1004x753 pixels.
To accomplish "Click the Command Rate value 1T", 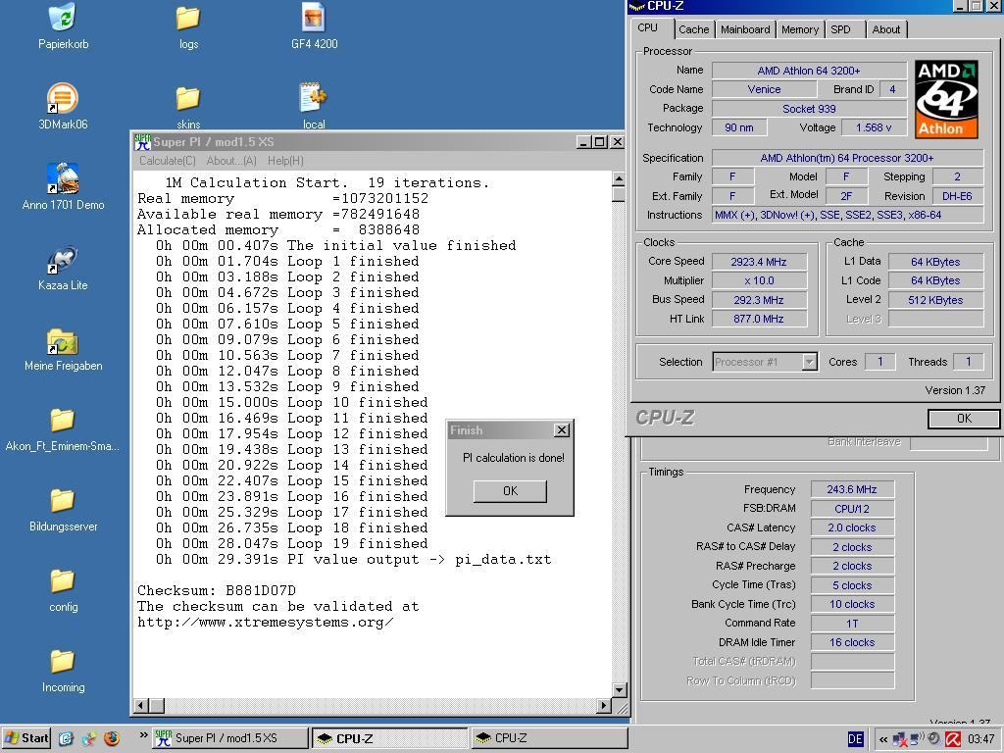I will pyautogui.click(x=852, y=624).
